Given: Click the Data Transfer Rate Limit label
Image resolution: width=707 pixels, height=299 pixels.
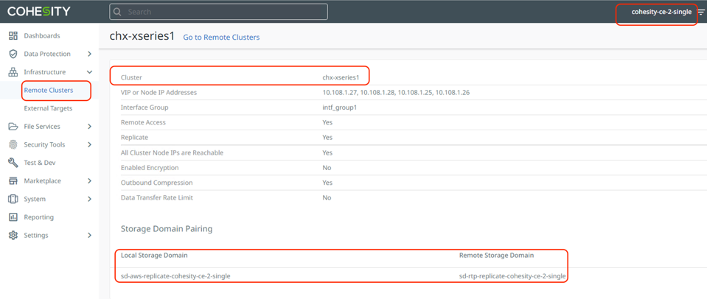Looking at the screenshot, I should pyautogui.click(x=157, y=197).
